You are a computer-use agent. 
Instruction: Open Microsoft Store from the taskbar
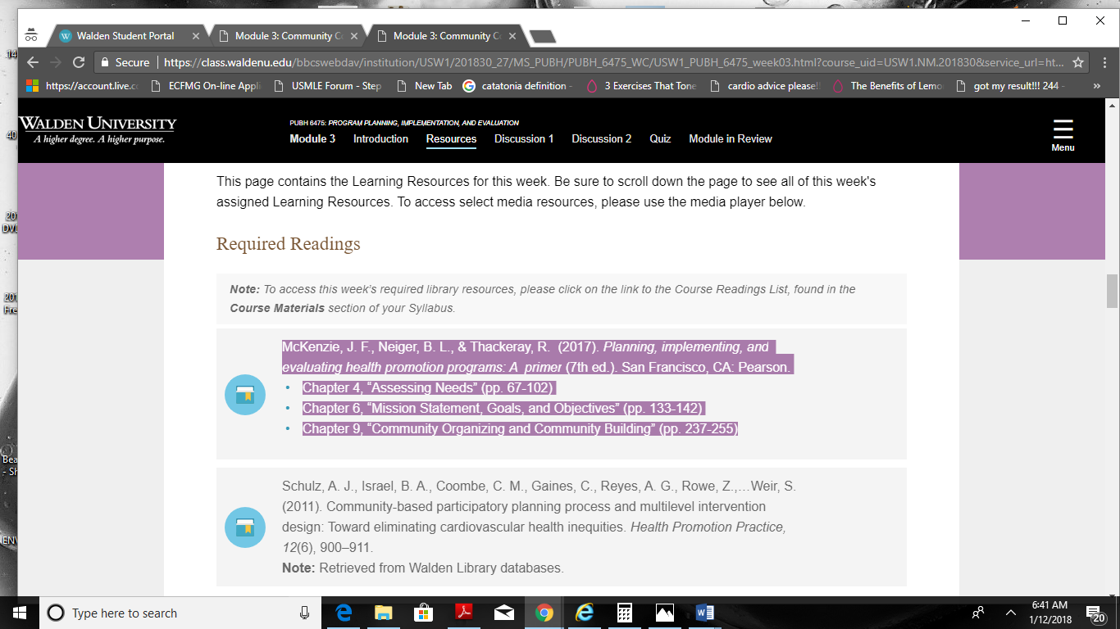(x=423, y=613)
